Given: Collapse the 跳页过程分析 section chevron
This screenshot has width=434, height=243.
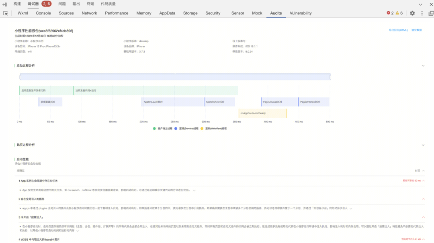Looking at the screenshot, I should tap(423, 145).
